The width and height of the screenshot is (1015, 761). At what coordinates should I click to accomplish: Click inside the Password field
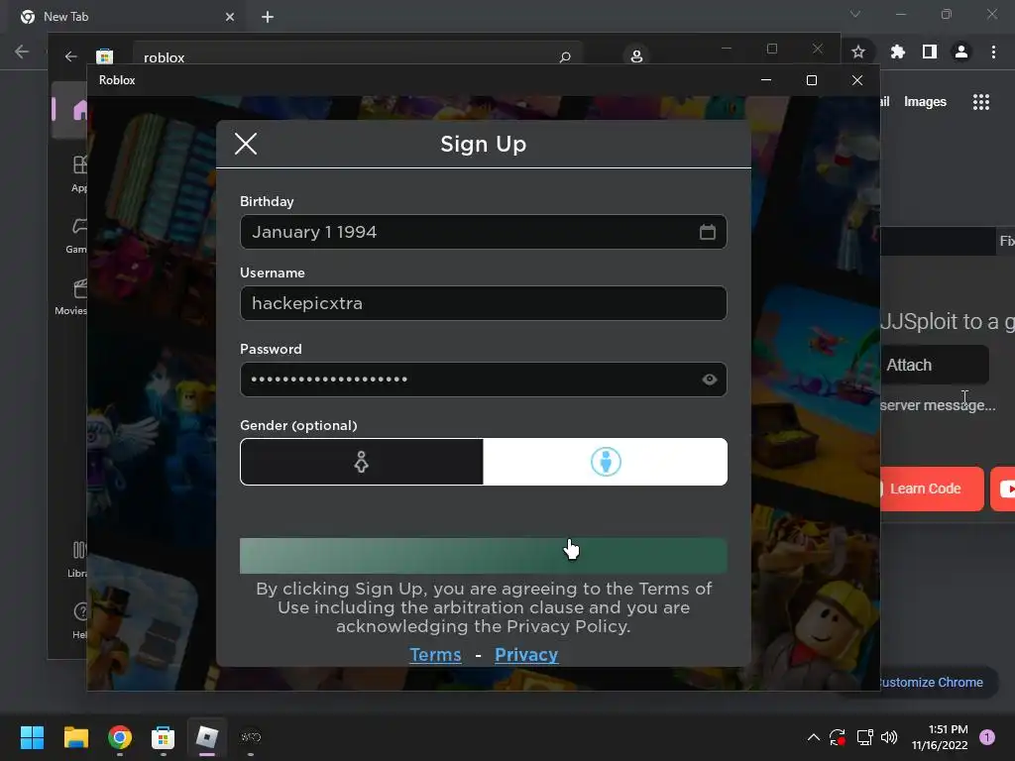tap(483, 380)
